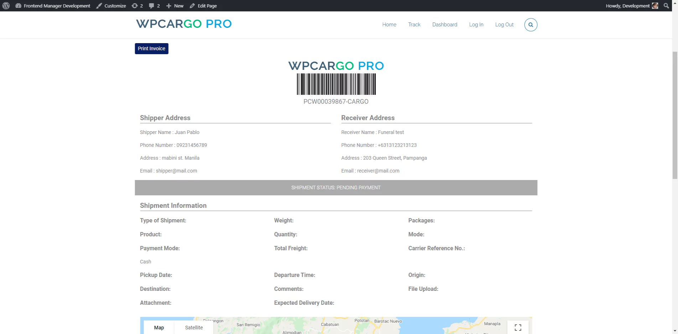Open the Track page link
The image size is (678, 334).
coord(414,25)
